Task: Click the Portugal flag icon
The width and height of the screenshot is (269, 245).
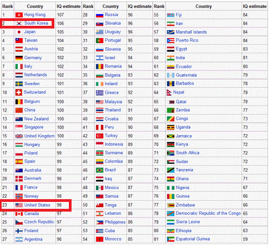Action: click(100, 41)
